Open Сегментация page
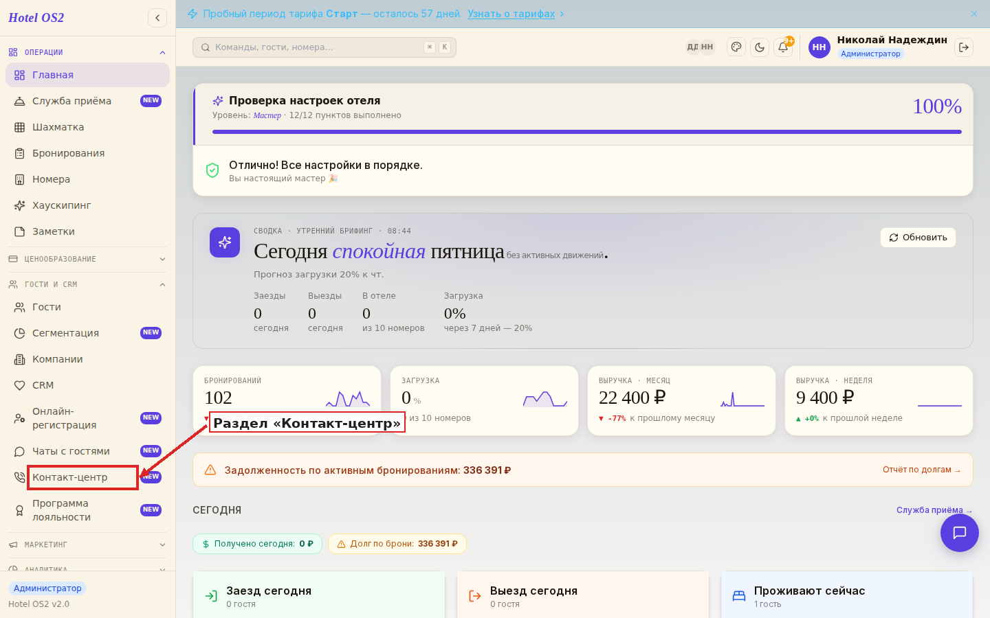 coord(87,333)
